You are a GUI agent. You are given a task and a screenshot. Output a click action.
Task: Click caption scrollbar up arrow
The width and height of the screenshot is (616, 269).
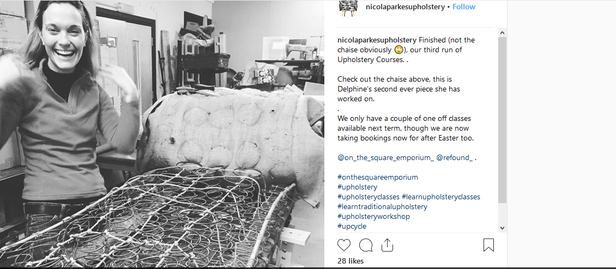click(x=503, y=33)
